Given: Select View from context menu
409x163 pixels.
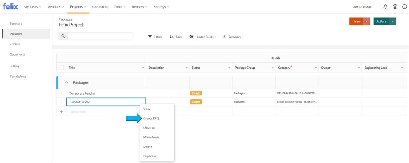Looking at the screenshot, I should (x=157, y=109).
